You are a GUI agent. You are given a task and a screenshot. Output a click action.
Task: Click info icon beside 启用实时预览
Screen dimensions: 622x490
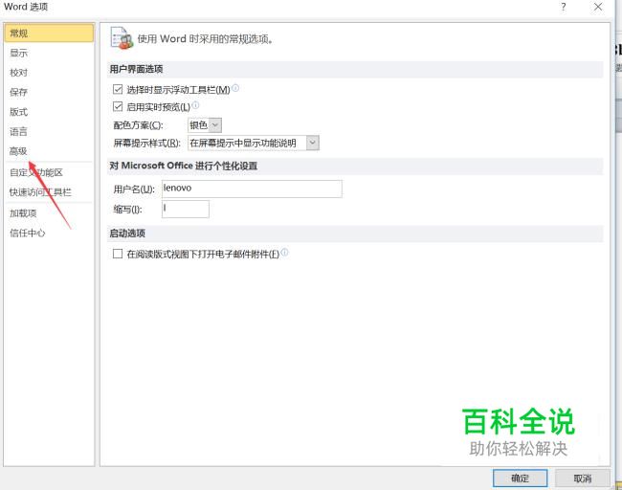point(195,105)
